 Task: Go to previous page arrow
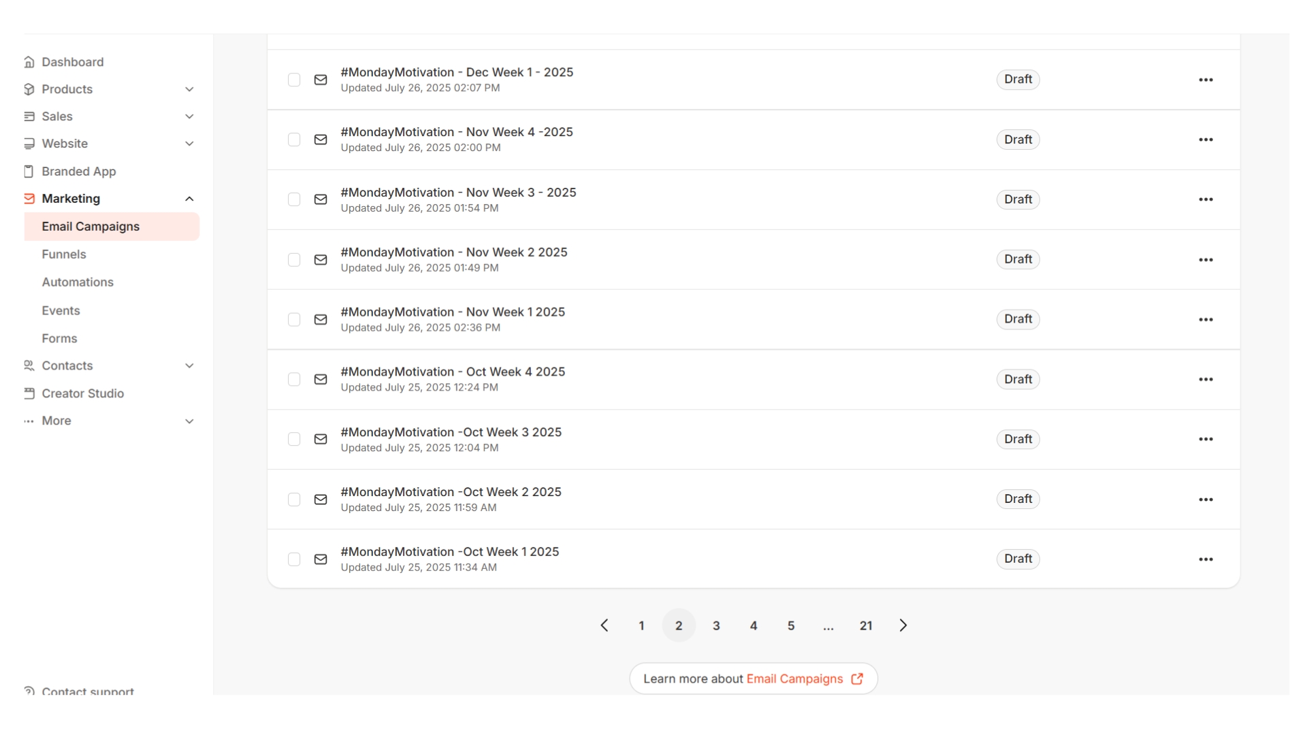pos(604,625)
